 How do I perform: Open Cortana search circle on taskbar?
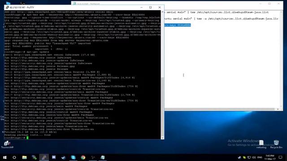coord(14,157)
